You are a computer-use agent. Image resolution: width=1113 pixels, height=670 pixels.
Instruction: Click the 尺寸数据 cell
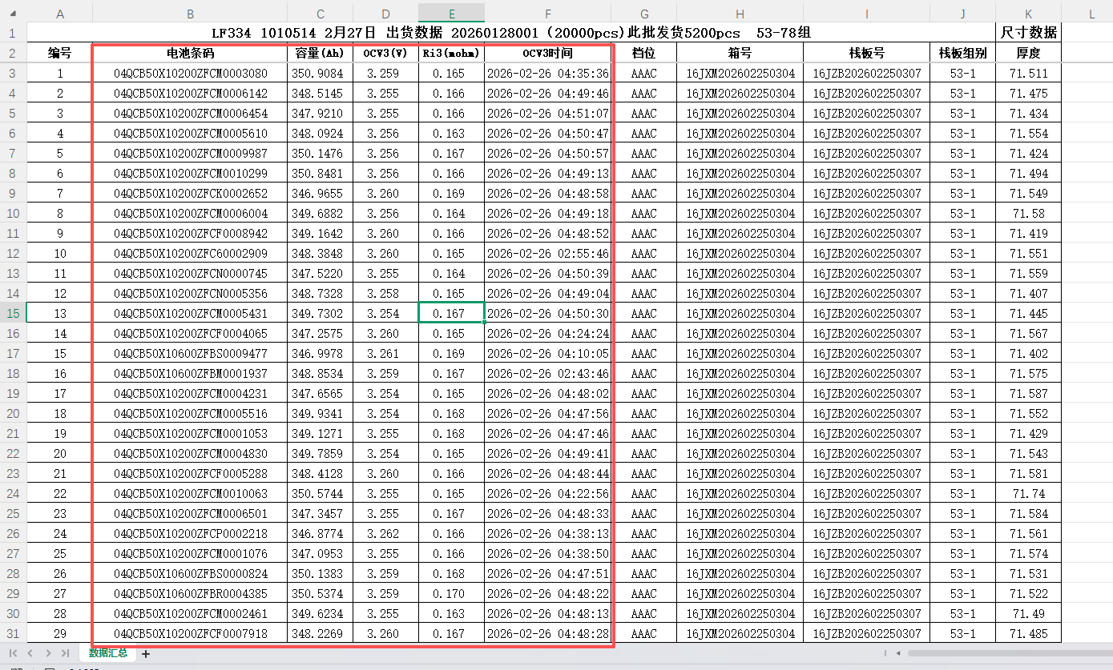point(1028,33)
